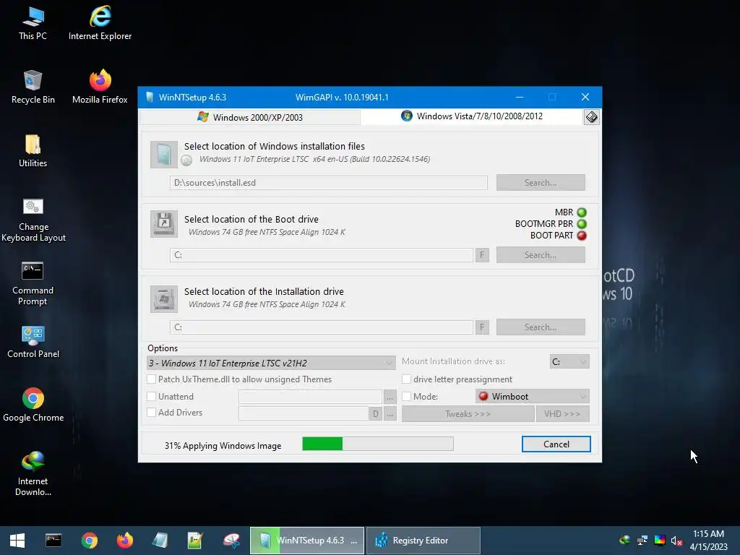Select Windows Vista/7/8/10/2008/2012 tab
Screen dimensions: 740x555
click(472, 116)
